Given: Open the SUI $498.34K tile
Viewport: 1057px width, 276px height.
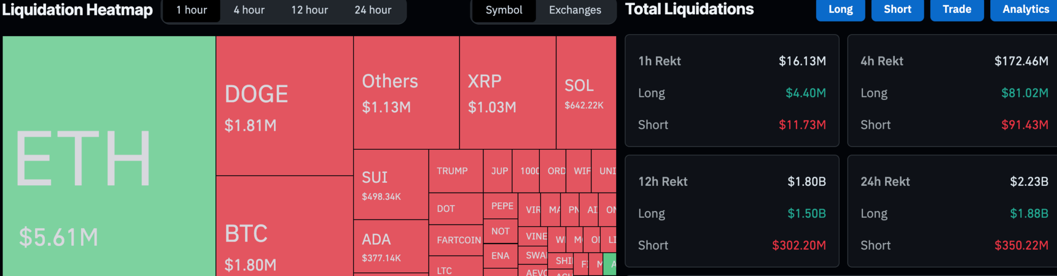Looking at the screenshot, I should (x=391, y=184).
